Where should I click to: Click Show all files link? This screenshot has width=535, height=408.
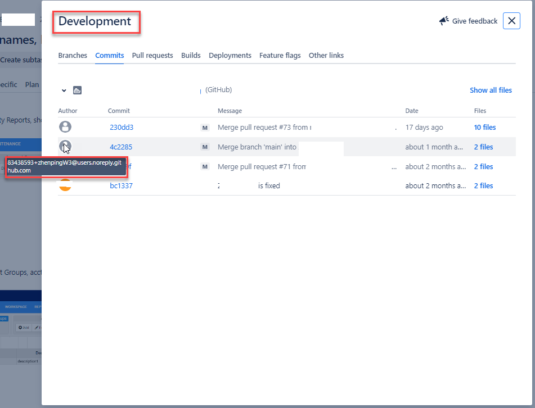click(x=491, y=90)
